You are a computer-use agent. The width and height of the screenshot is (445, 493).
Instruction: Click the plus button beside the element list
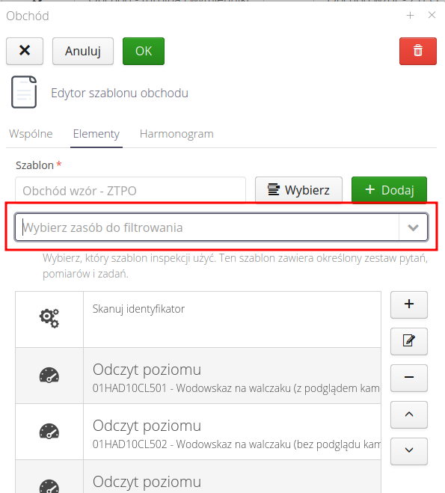409,304
